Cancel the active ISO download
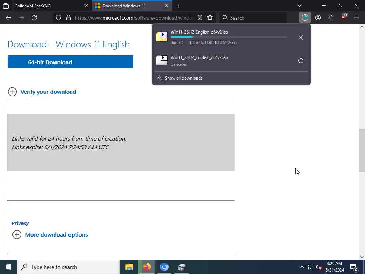Viewport: 365px width, 274px height. (301, 37)
